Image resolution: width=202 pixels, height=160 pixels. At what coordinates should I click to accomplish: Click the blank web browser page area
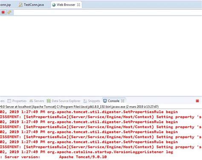(101, 56)
